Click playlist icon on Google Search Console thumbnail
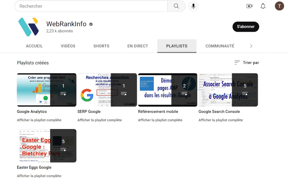Viewport: 288px width, 191px height. point(245,94)
